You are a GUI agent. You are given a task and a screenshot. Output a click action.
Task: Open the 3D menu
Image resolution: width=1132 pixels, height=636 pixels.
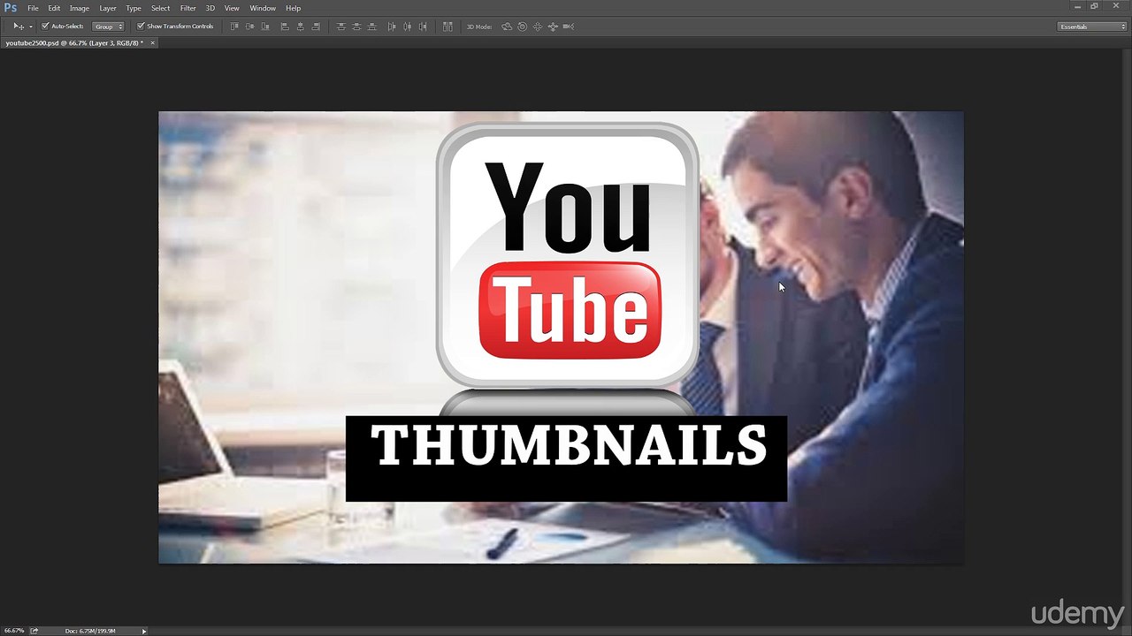(x=210, y=8)
